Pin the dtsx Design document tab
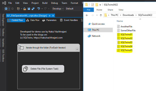The height and width of the screenshot is (91, 156). [49, 16]
